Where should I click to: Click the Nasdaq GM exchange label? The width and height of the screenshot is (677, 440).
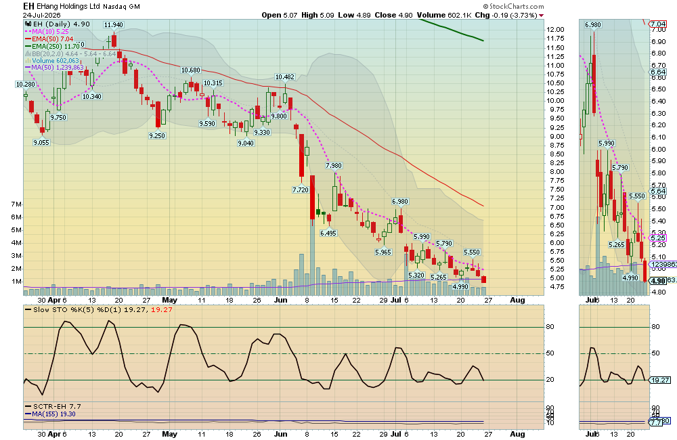point(121,7)
